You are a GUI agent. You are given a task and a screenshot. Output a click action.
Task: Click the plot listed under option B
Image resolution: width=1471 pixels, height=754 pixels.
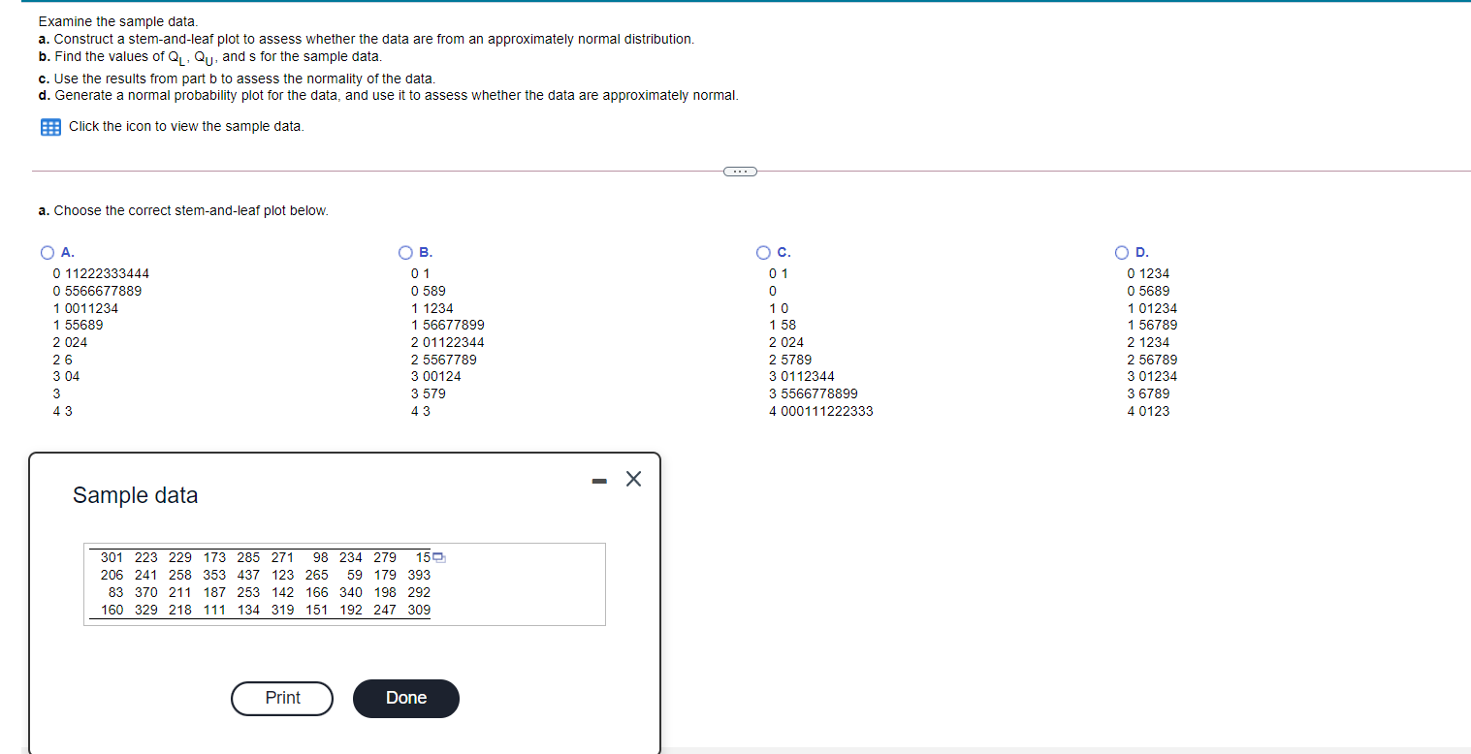tap(446, 341)
